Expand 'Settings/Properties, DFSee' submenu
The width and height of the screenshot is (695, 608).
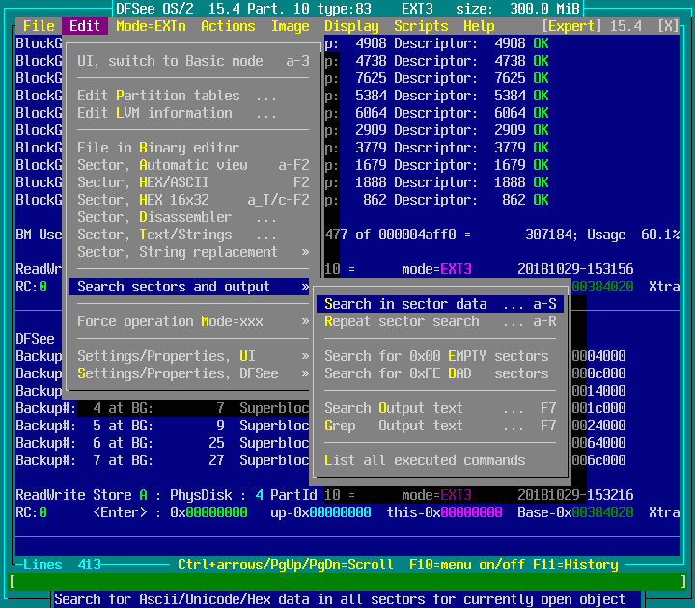(x=193, y=373)
